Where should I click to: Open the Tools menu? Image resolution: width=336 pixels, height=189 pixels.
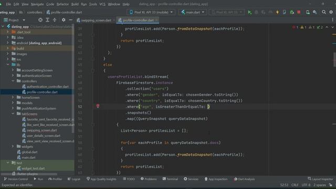click(x=93, y=4)
